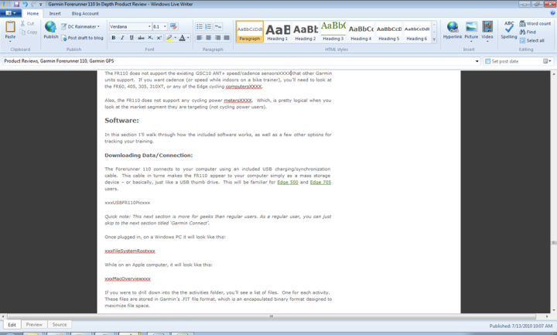Run the Spelling check
The height and width of the screenshot is (335, 557).
click(x=509, y=30)
